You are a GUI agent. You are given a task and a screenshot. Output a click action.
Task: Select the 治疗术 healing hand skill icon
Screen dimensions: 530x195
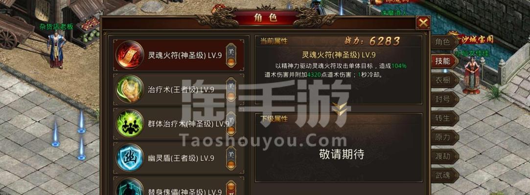click(x=130, y=89)
